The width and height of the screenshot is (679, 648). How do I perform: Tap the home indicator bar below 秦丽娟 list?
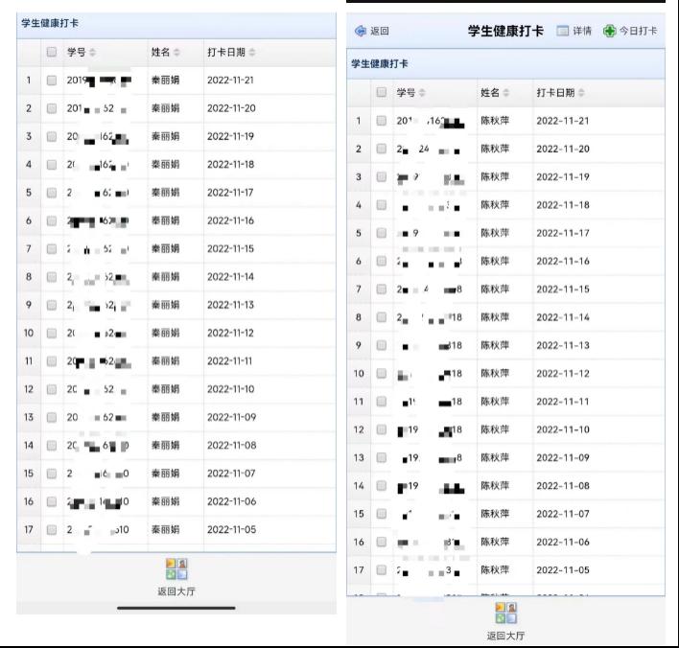[x=176, y=607]
